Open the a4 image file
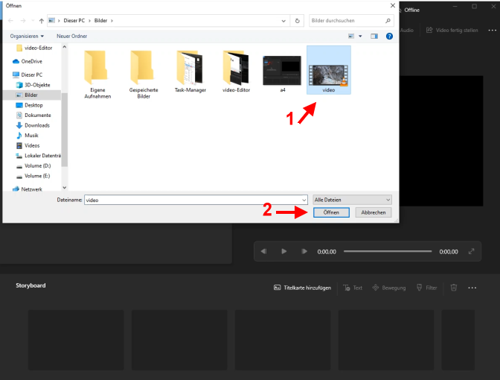 pyautogui.click(x=282, y=72)
